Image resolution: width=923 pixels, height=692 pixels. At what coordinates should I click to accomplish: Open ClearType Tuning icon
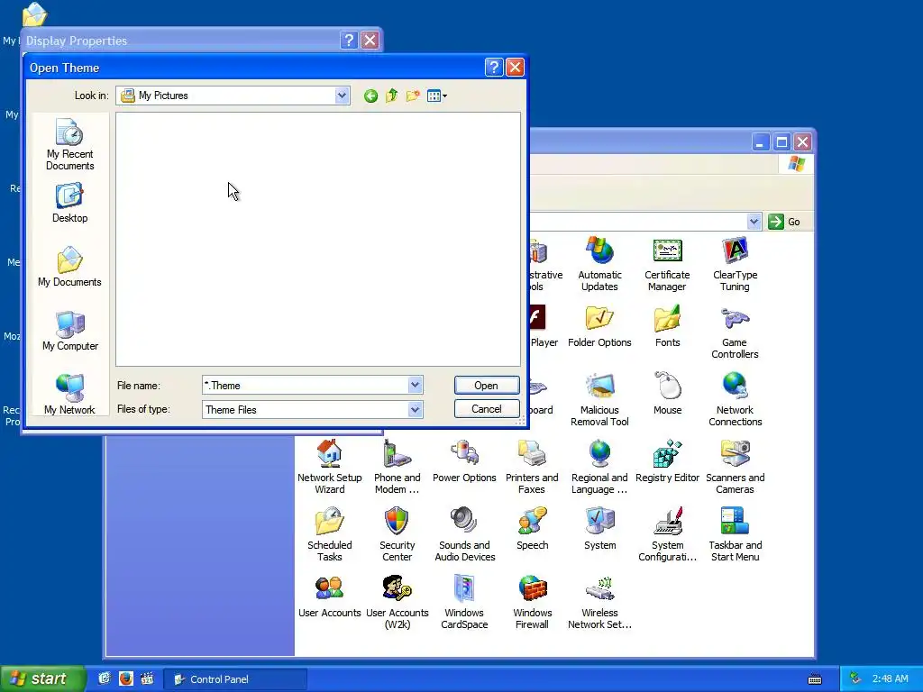coord(735,264)
